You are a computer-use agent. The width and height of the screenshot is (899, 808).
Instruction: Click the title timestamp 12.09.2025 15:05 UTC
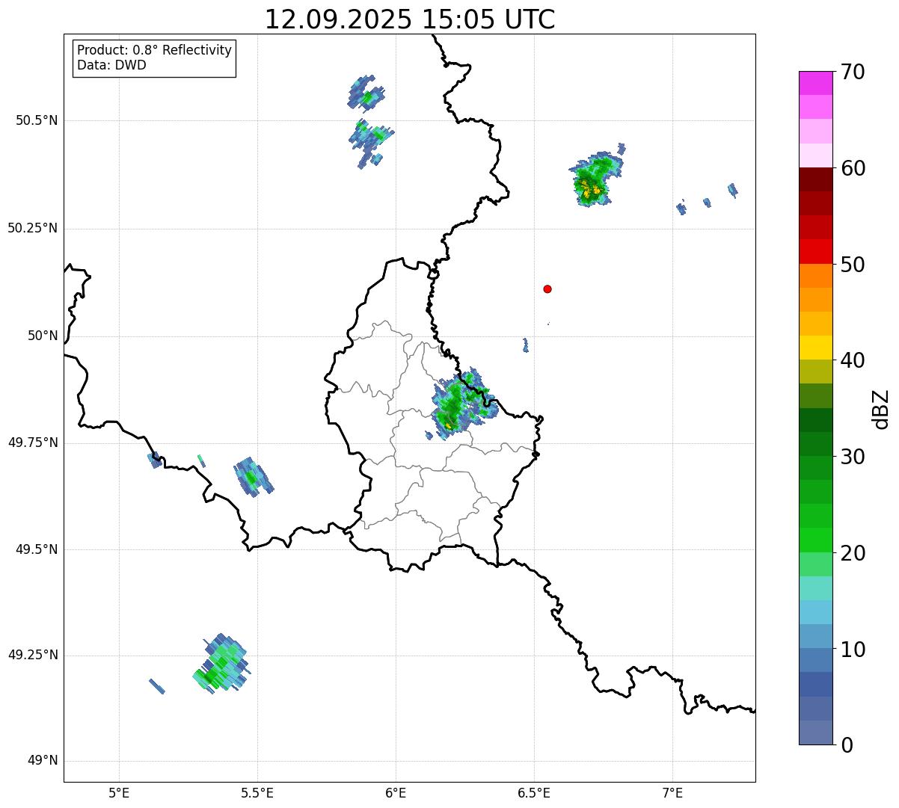pyautogui.click(x=410, y=19)
